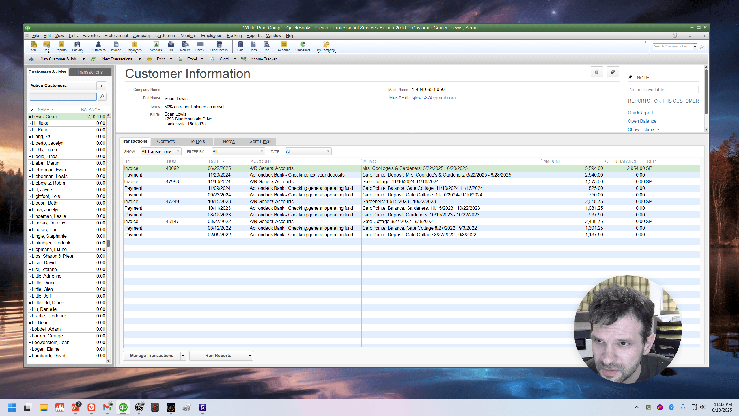Open the Show All Transactions dropdown

coord(161,151)
